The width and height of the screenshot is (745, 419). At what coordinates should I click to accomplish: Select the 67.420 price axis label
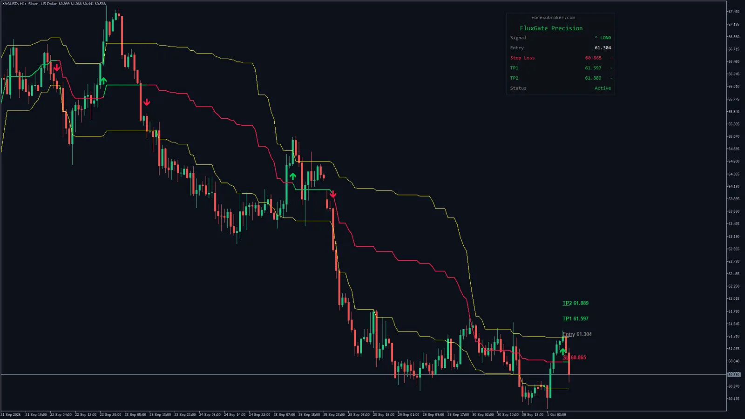[733, 12]
